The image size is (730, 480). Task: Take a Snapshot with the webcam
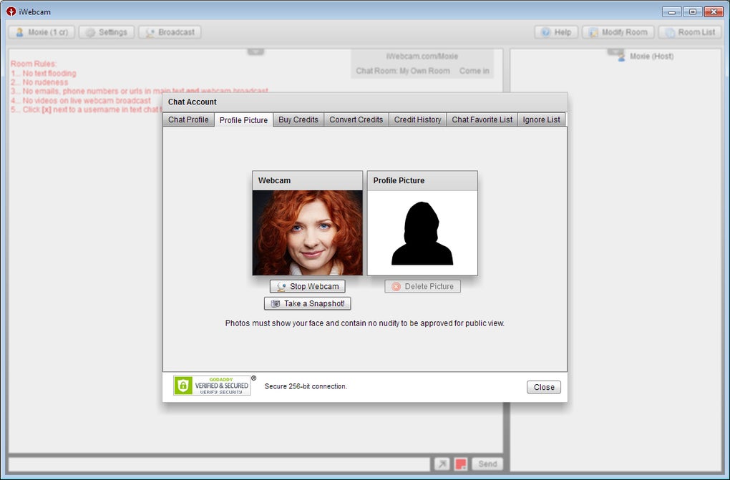(x=307, y=303)
